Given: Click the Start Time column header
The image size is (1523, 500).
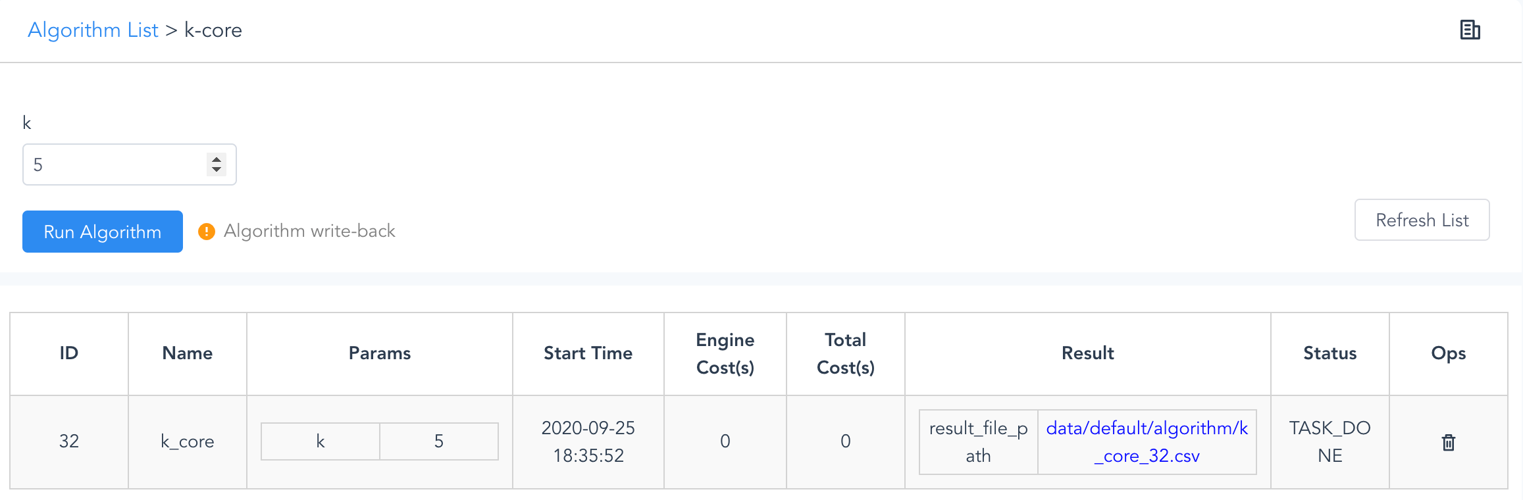Looking at the screenshot, I should 588,353.
